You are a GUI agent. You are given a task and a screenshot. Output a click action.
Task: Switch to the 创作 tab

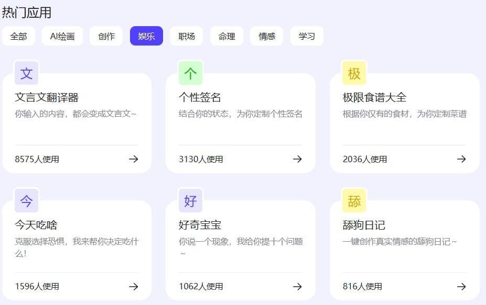pos(106,36)
